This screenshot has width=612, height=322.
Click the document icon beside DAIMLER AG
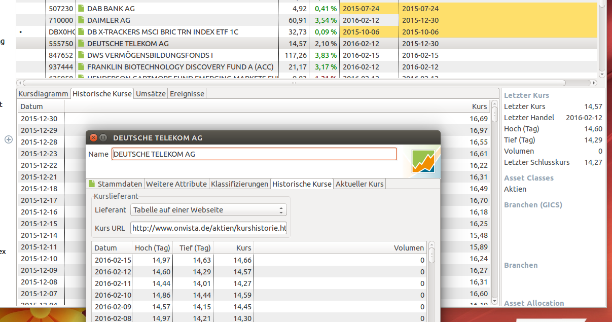click(80, 20)
